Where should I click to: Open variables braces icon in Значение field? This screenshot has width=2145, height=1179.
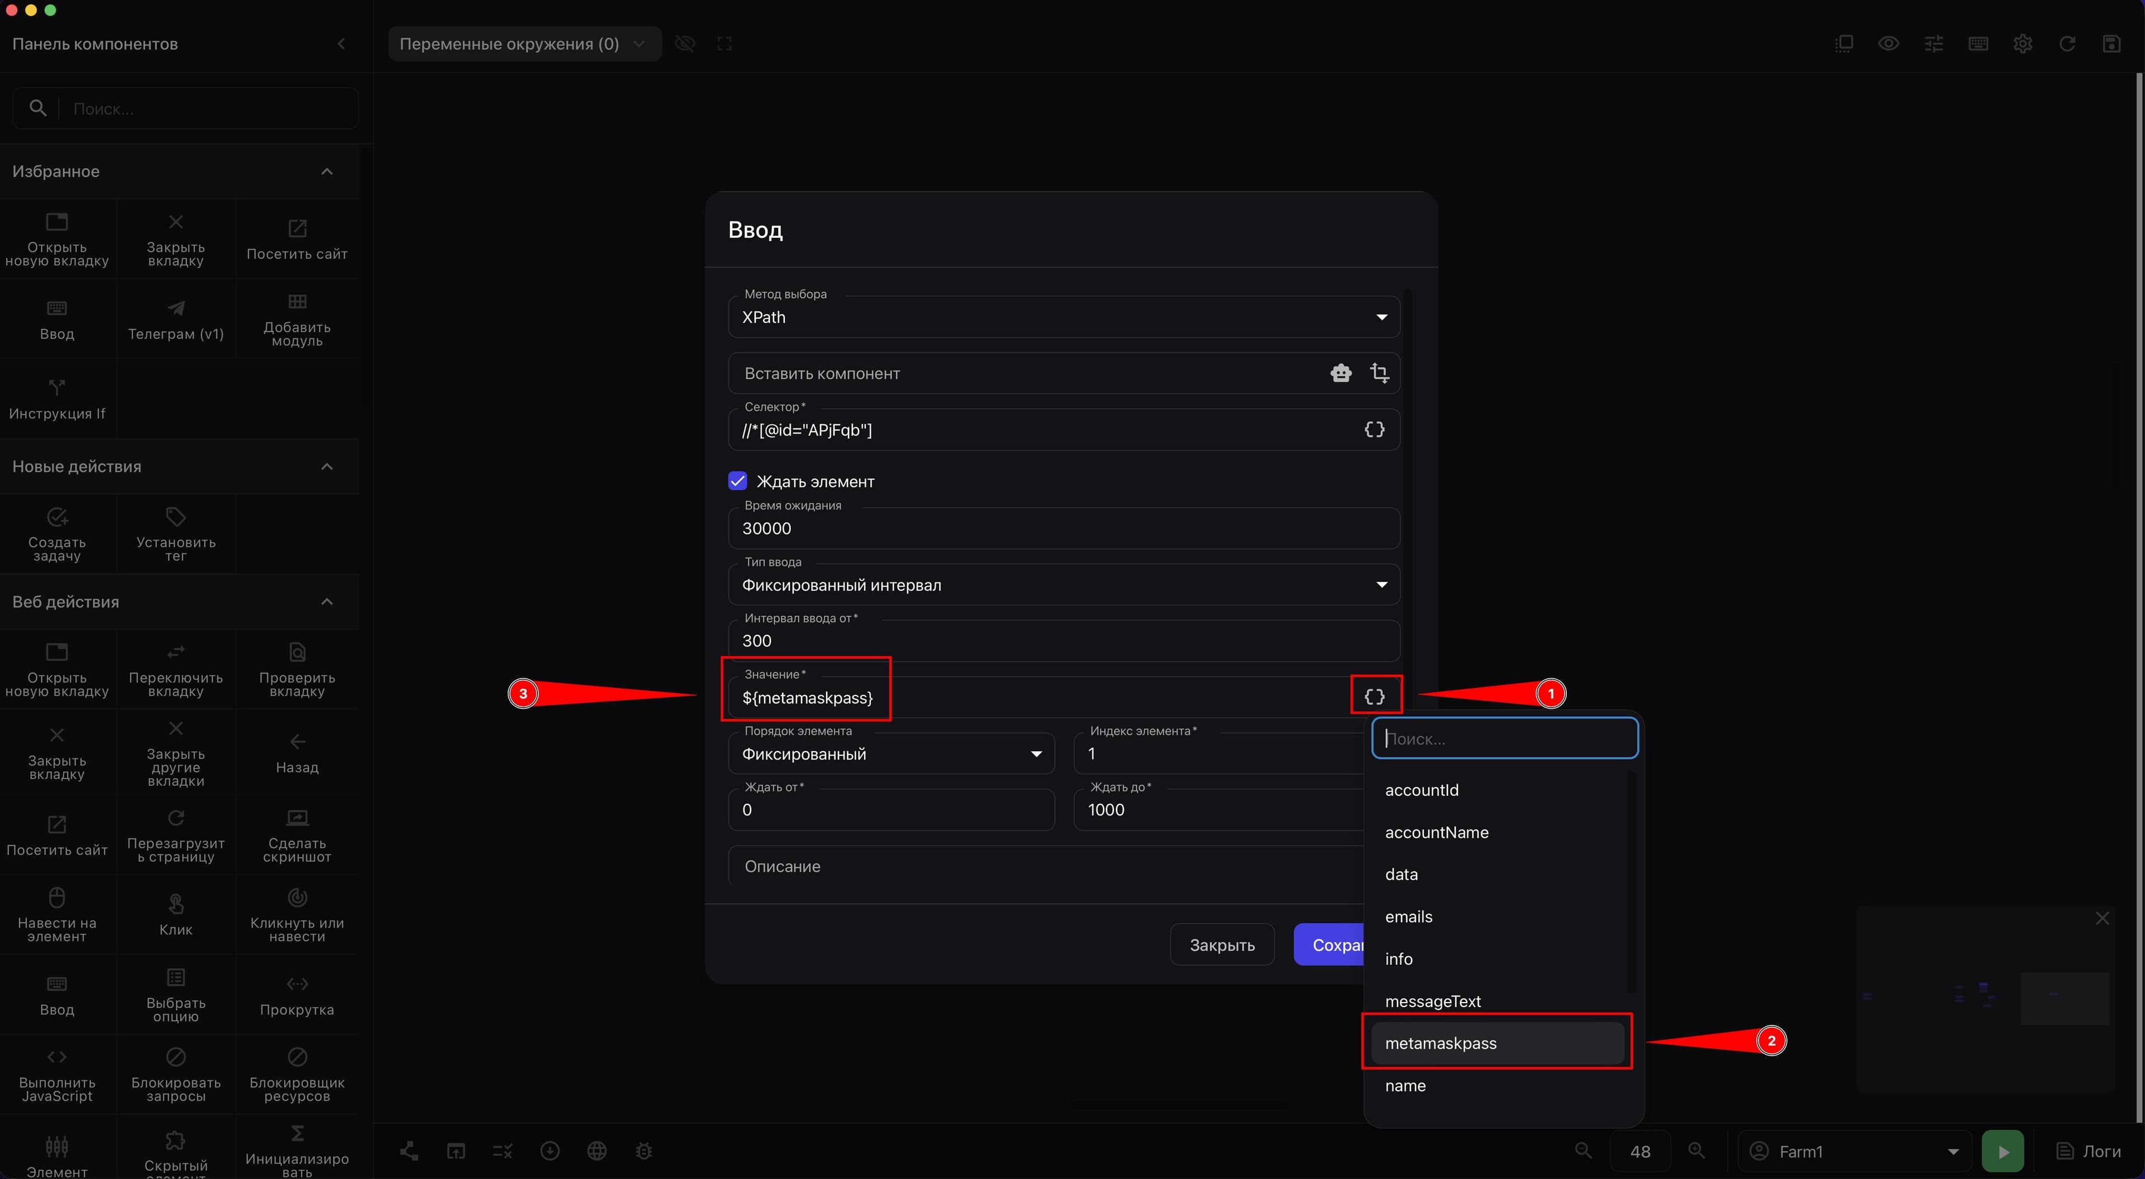pyautogui.click(x=1375, y=697)
